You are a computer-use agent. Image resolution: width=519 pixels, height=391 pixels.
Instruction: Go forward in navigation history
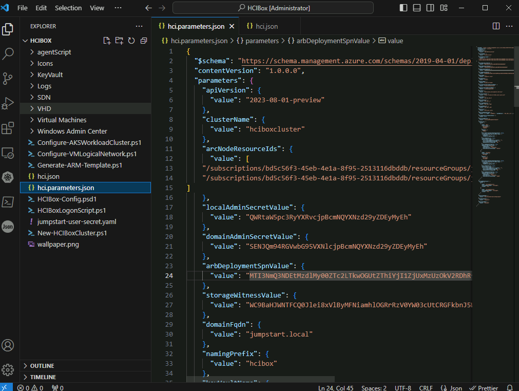(x=162, y=8)
